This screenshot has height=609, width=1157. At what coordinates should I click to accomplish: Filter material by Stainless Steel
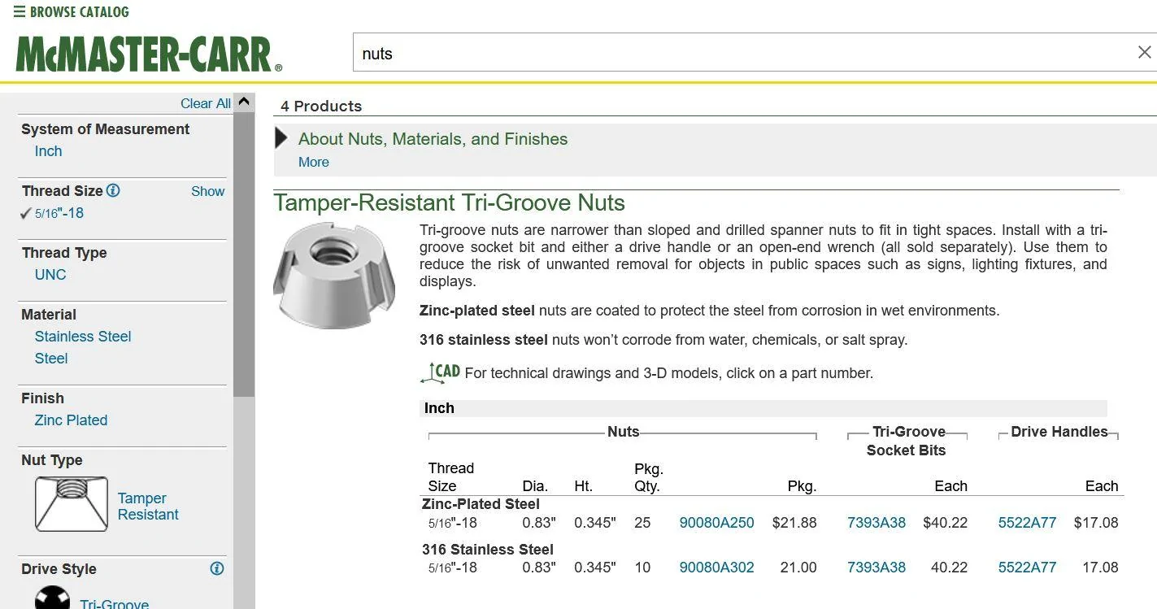(83, 337)
